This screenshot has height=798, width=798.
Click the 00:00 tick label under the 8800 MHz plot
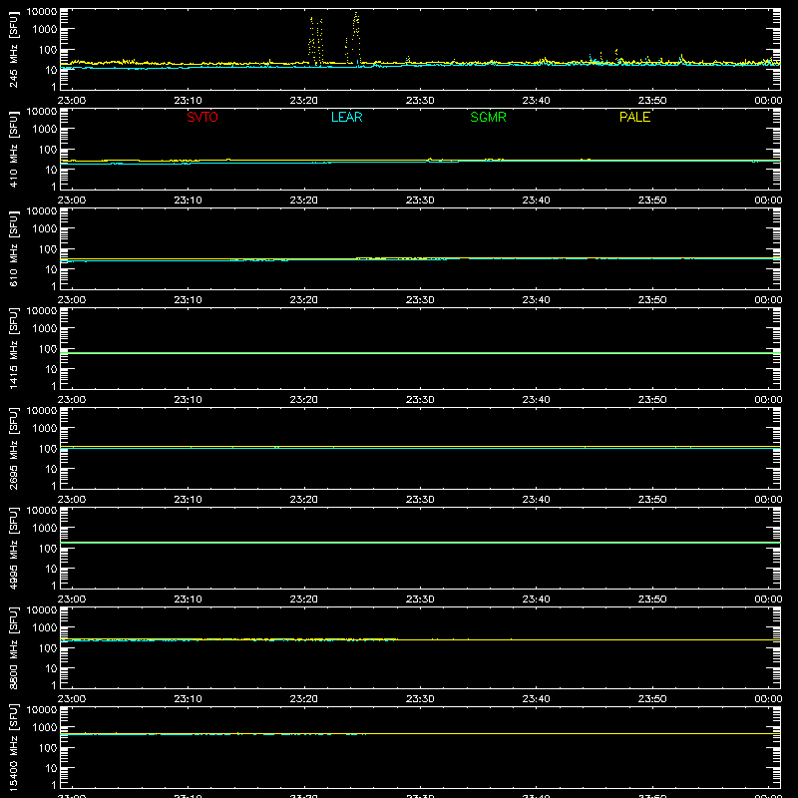click(768, 699)
